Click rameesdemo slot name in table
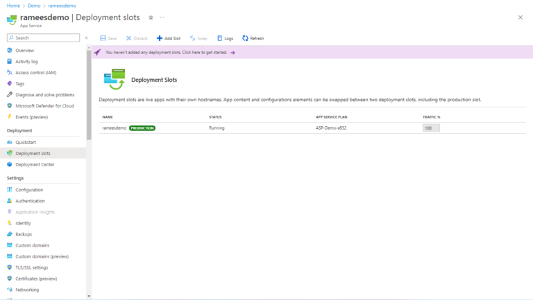 click(x=113, y=128)
